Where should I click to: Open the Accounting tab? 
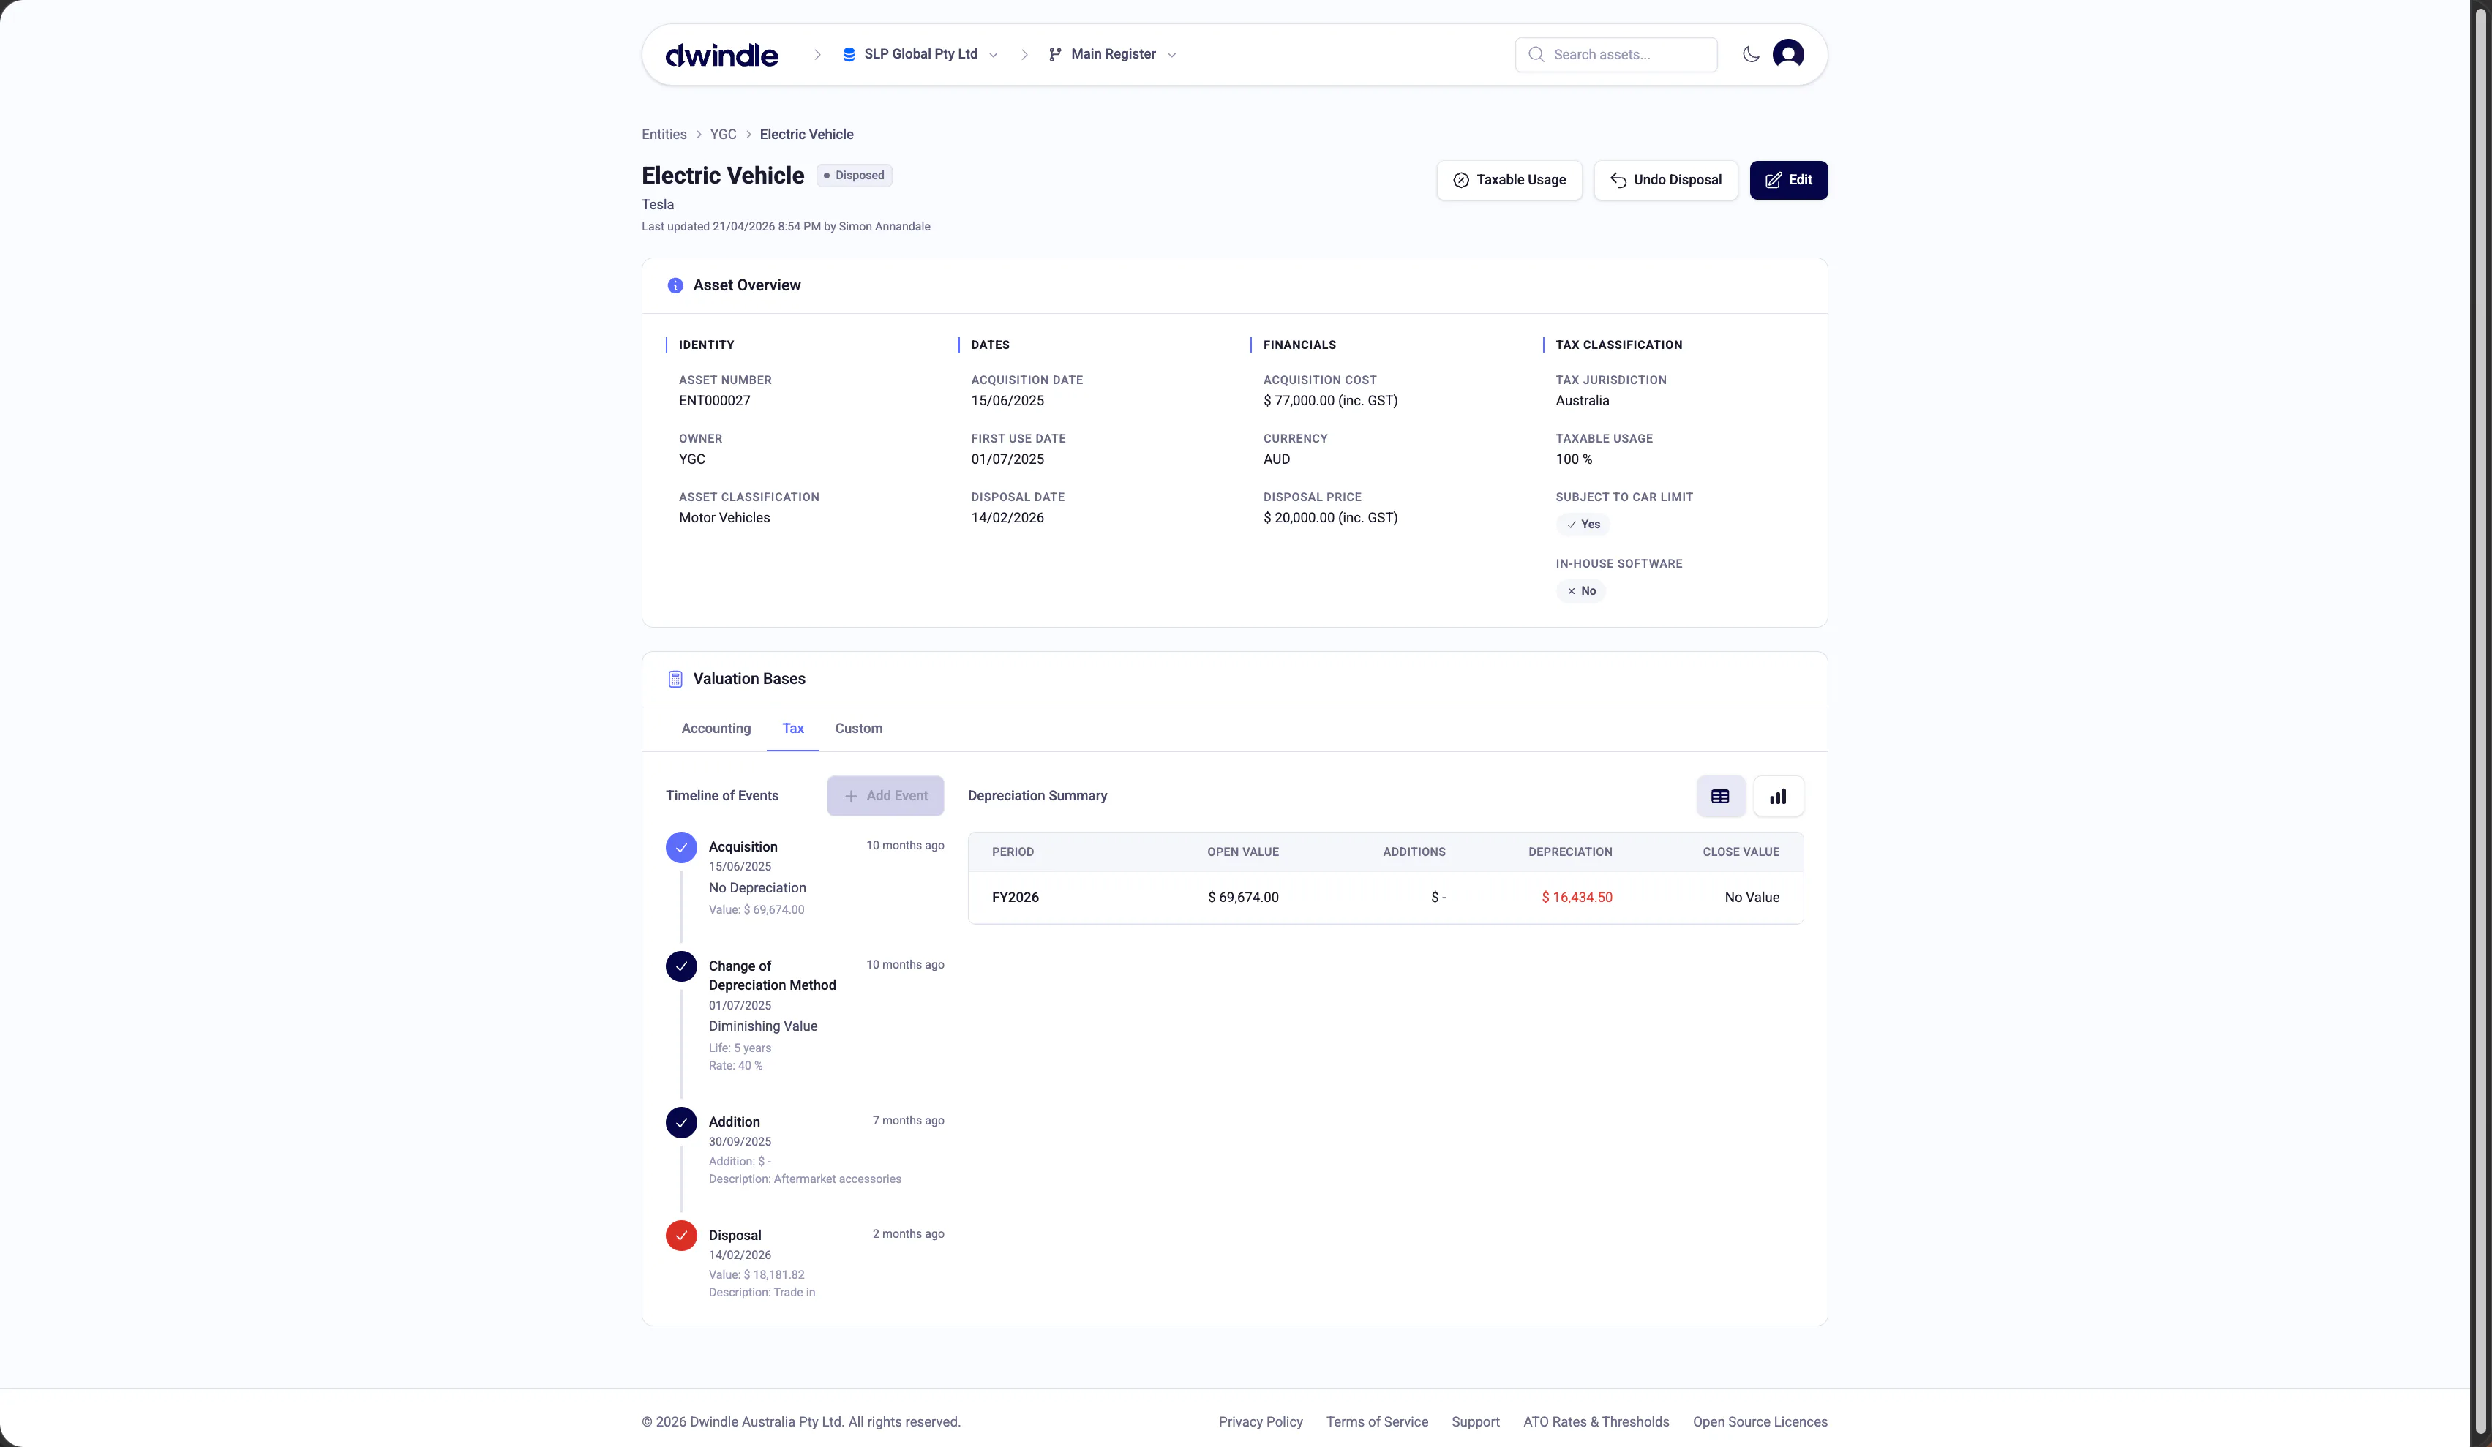click(716, 729)
